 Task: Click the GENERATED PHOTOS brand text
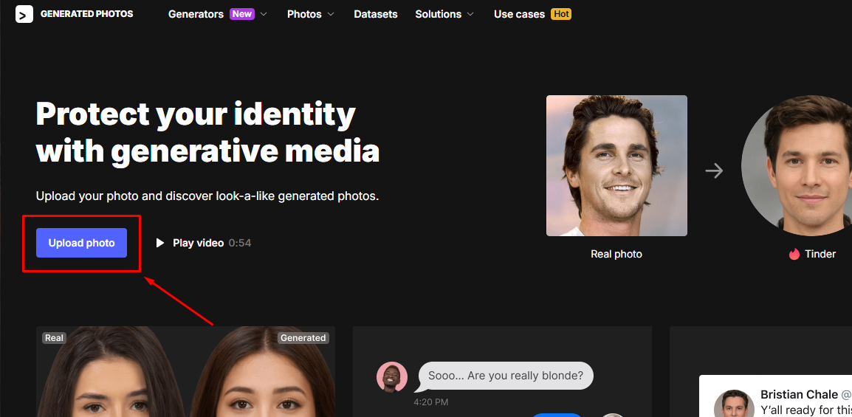pyautogui.click(x=87, y=14)
